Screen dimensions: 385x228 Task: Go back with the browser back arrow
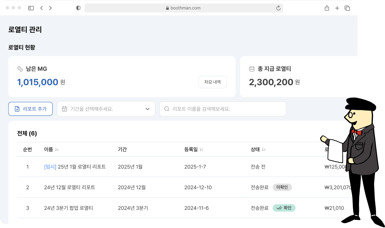(42, 8)
